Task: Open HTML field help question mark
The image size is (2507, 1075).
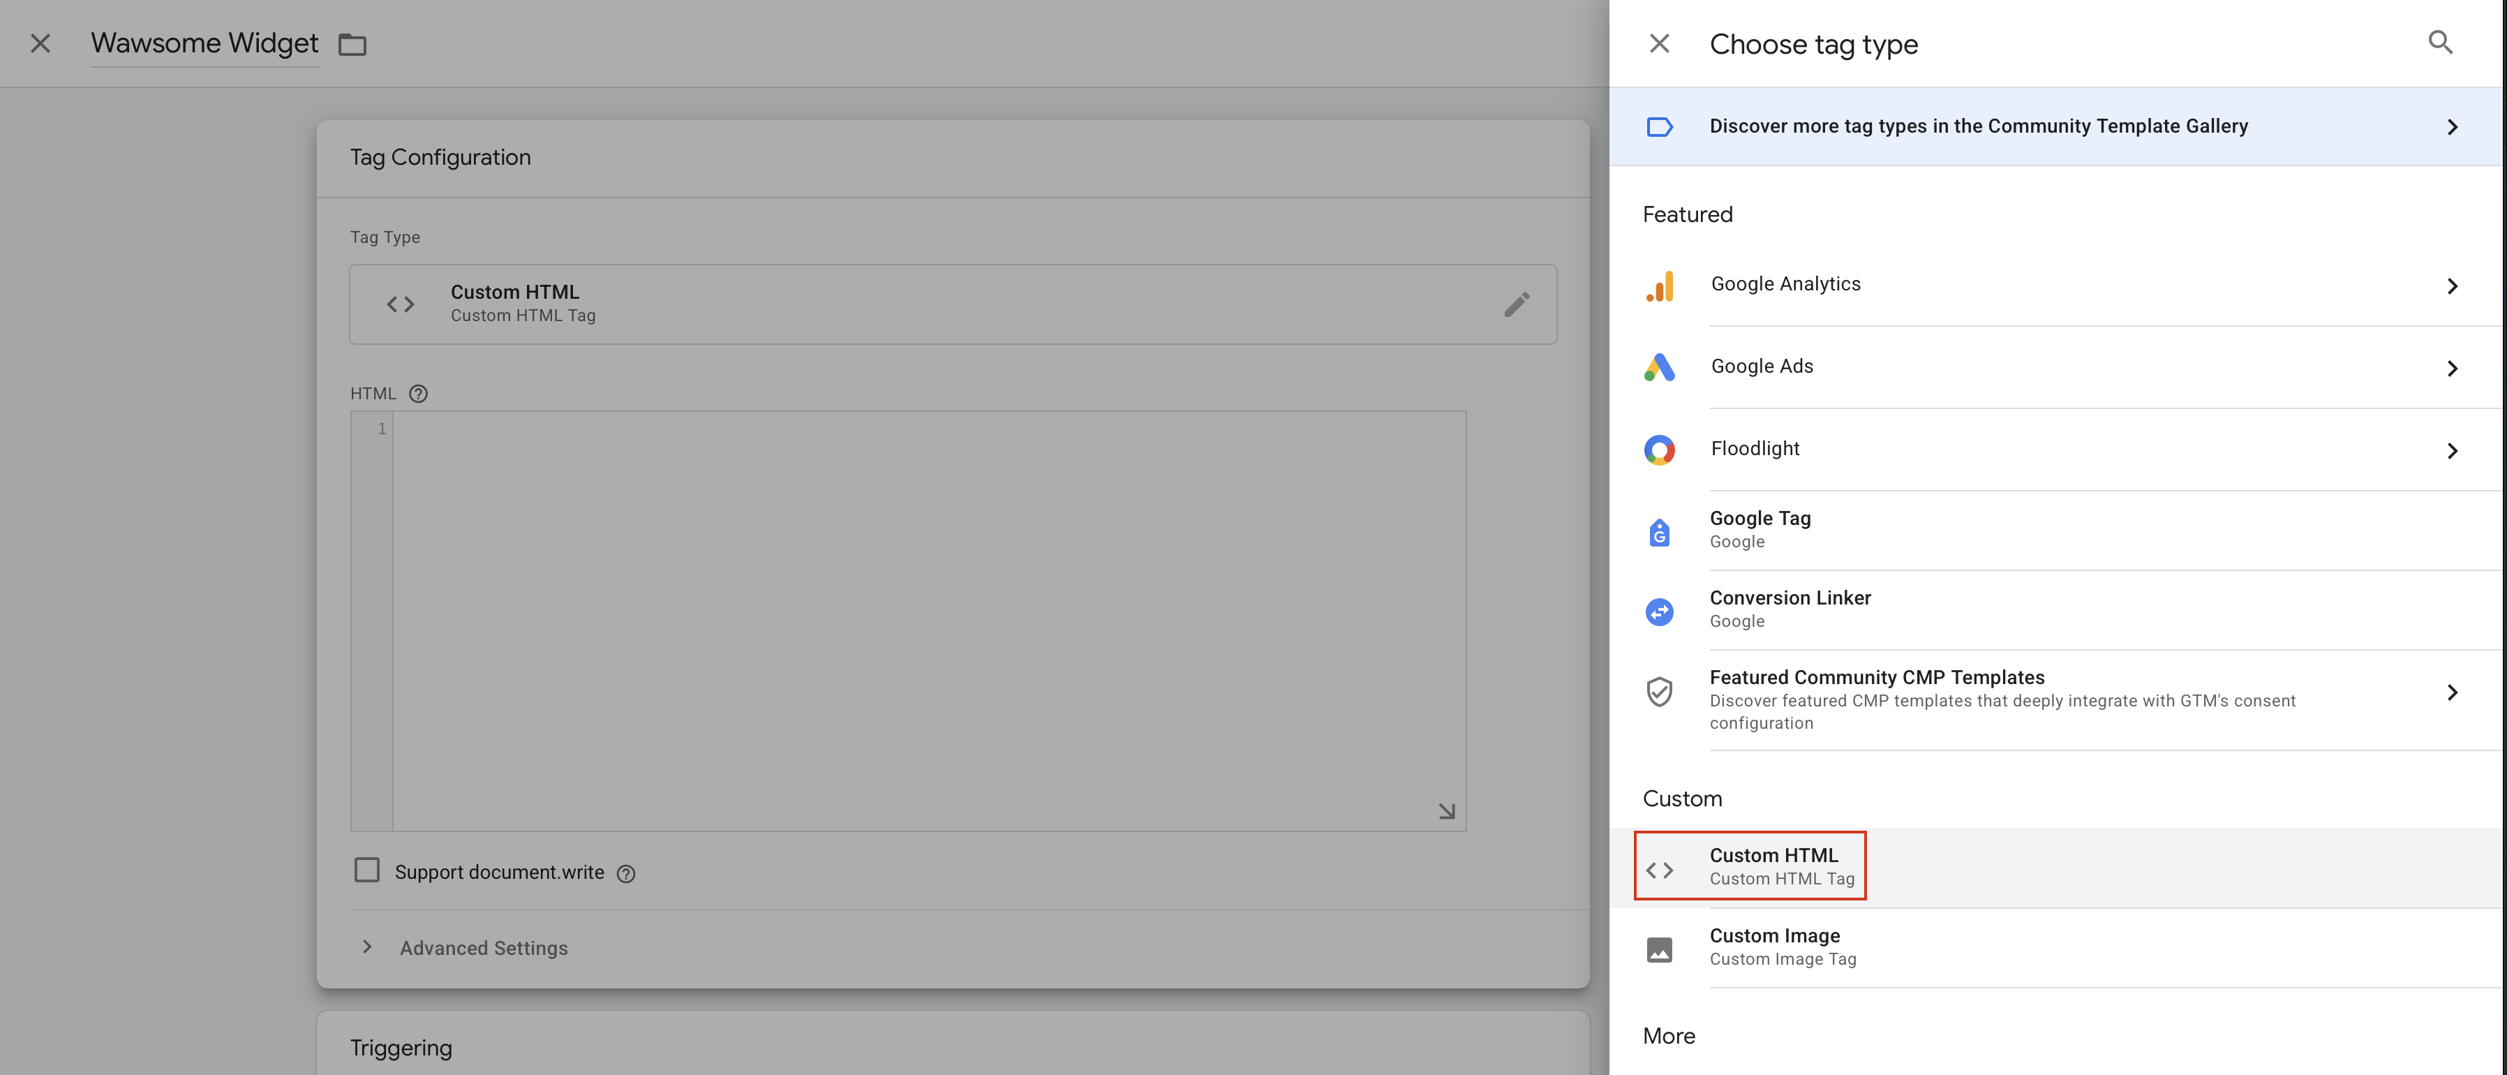Action: click(419, 394)
